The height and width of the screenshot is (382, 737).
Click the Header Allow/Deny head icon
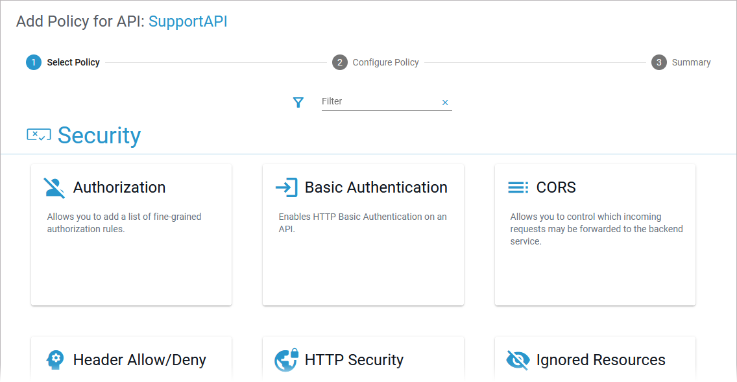click(54, 360)
